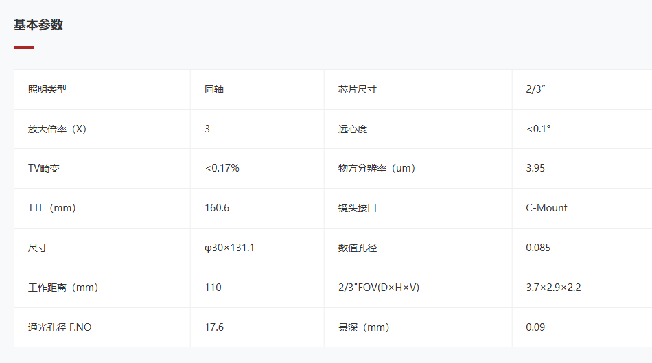The height and width of the screenshot is (363, 652).
Task: Select the 照明类型 label cell
Action: [x=102, y=89]
